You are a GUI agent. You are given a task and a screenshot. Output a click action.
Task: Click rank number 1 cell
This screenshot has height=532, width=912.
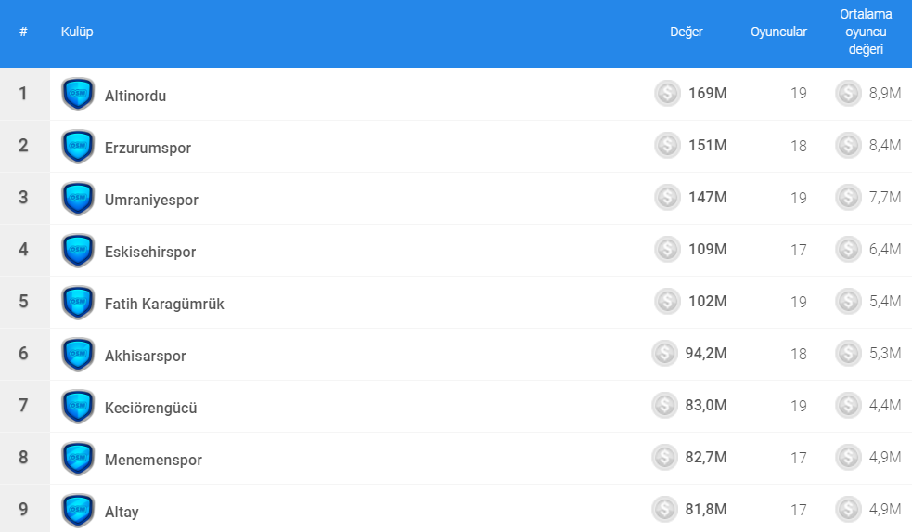point(23,94)
